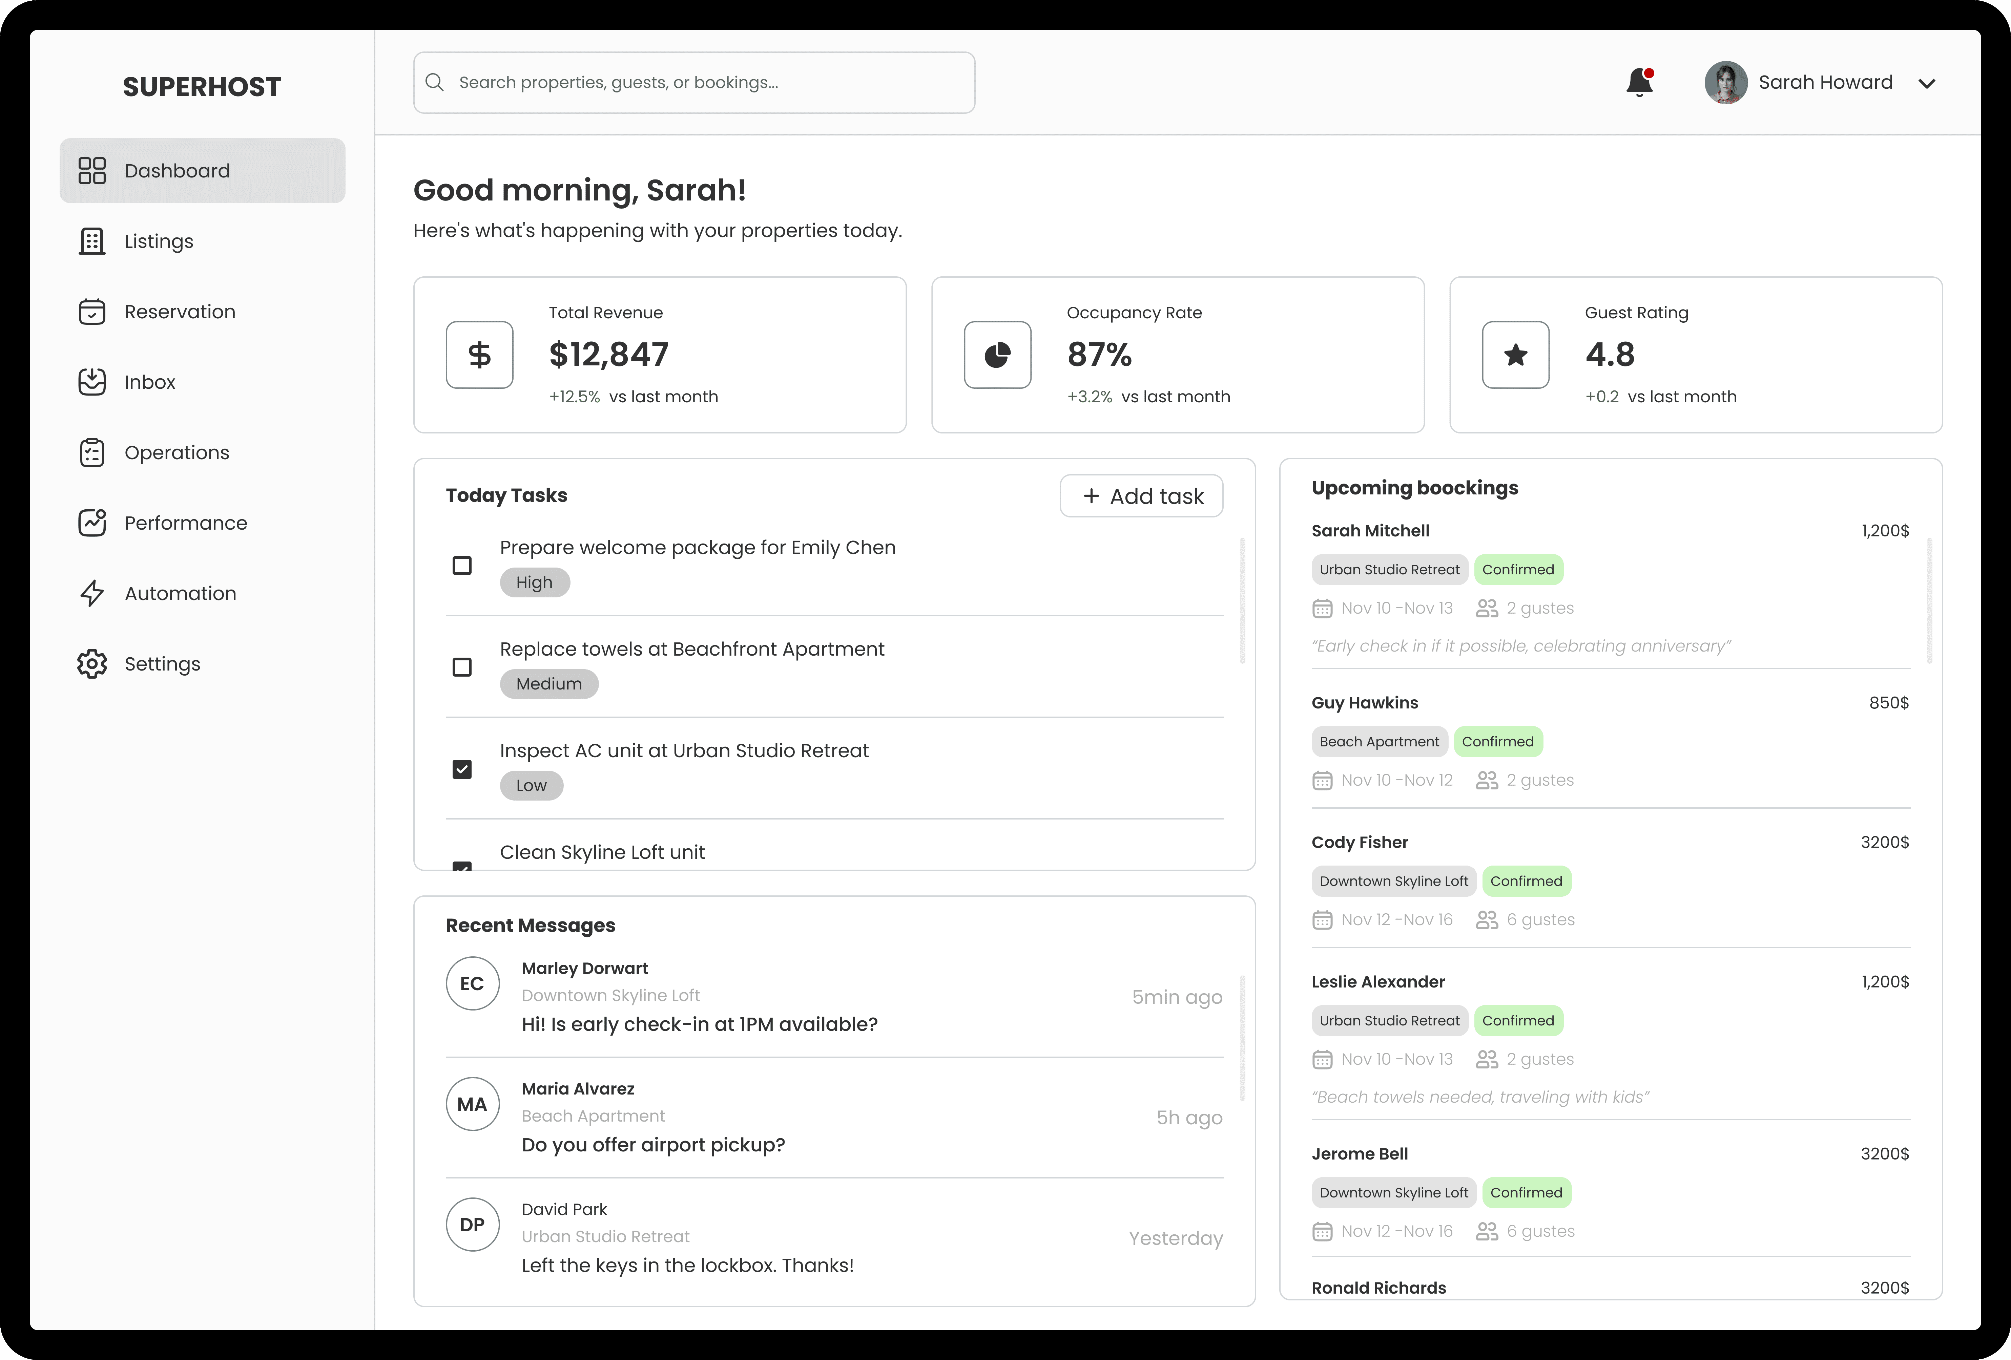The height and width of the screenshot is (1360, 2011).
Task: Uncheck the Inspect AC unit task
Action: (462, 769)
